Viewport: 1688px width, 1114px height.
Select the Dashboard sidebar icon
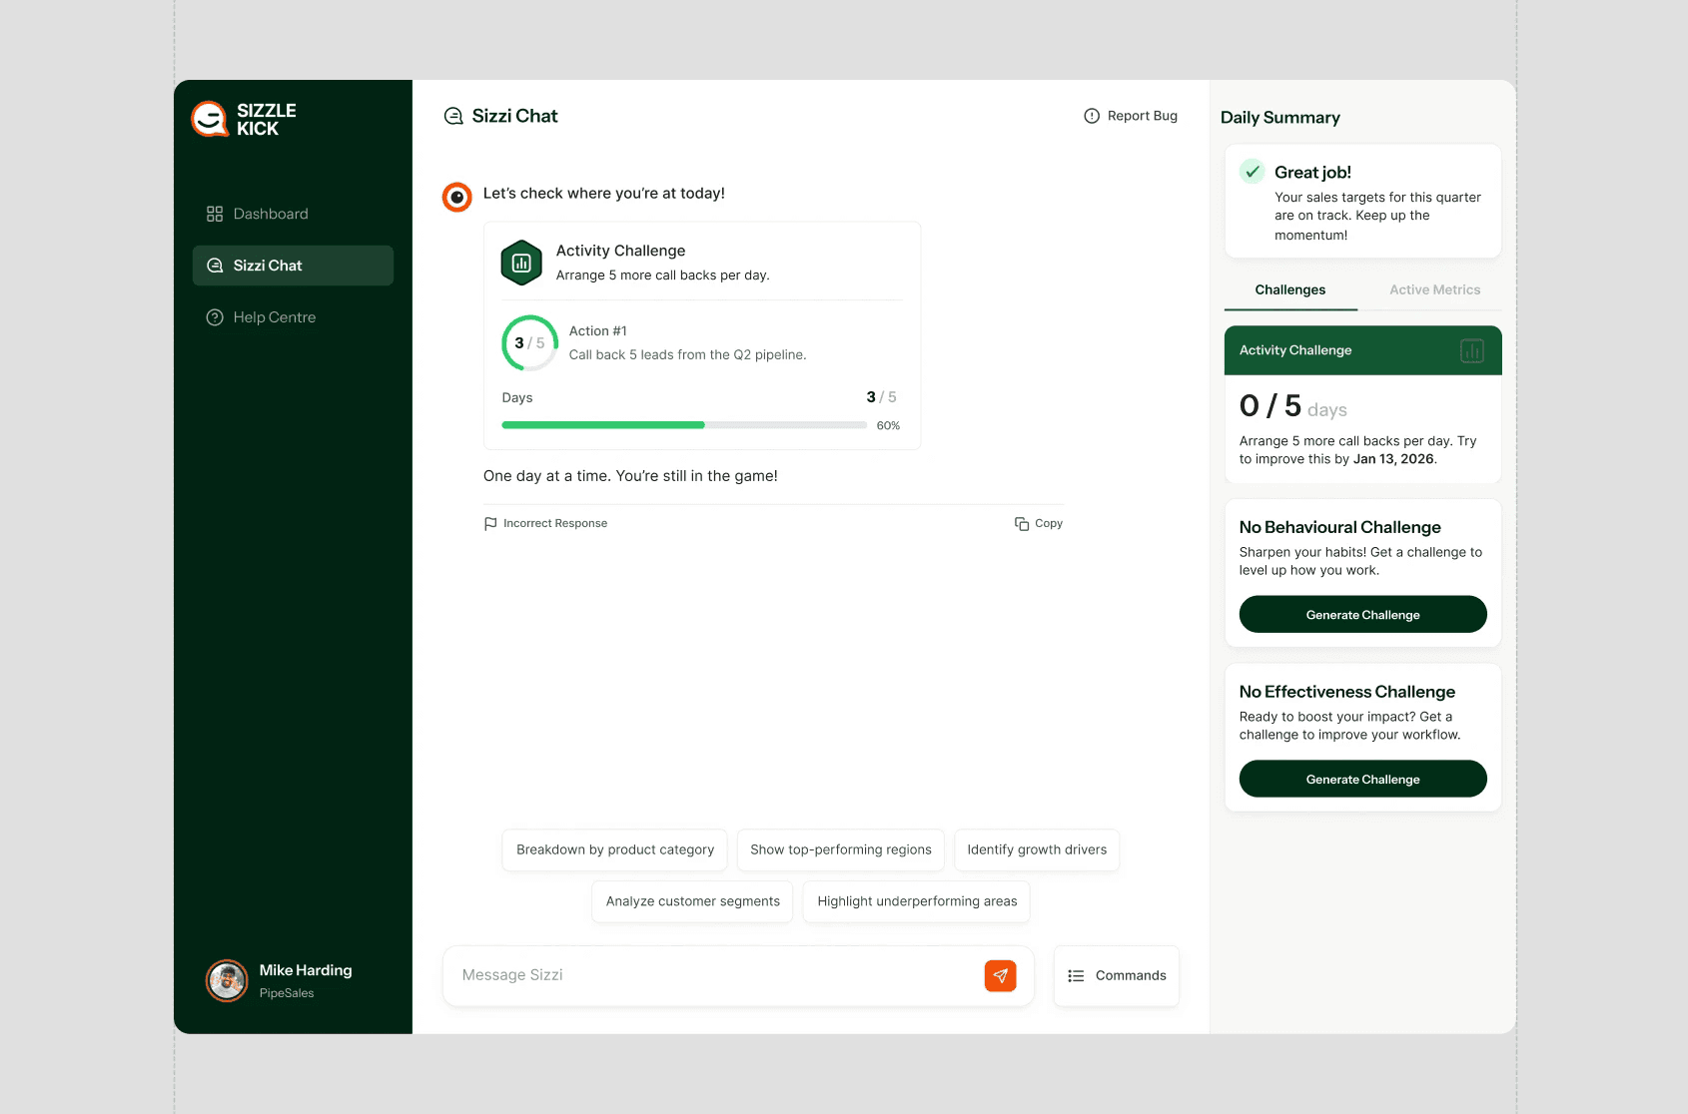(x=214, y=213)
